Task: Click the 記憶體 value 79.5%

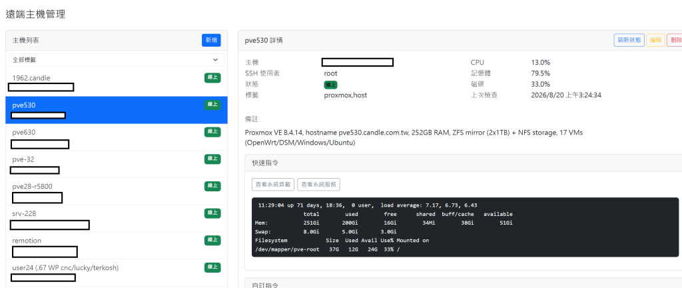Action: tap(541, 73)
